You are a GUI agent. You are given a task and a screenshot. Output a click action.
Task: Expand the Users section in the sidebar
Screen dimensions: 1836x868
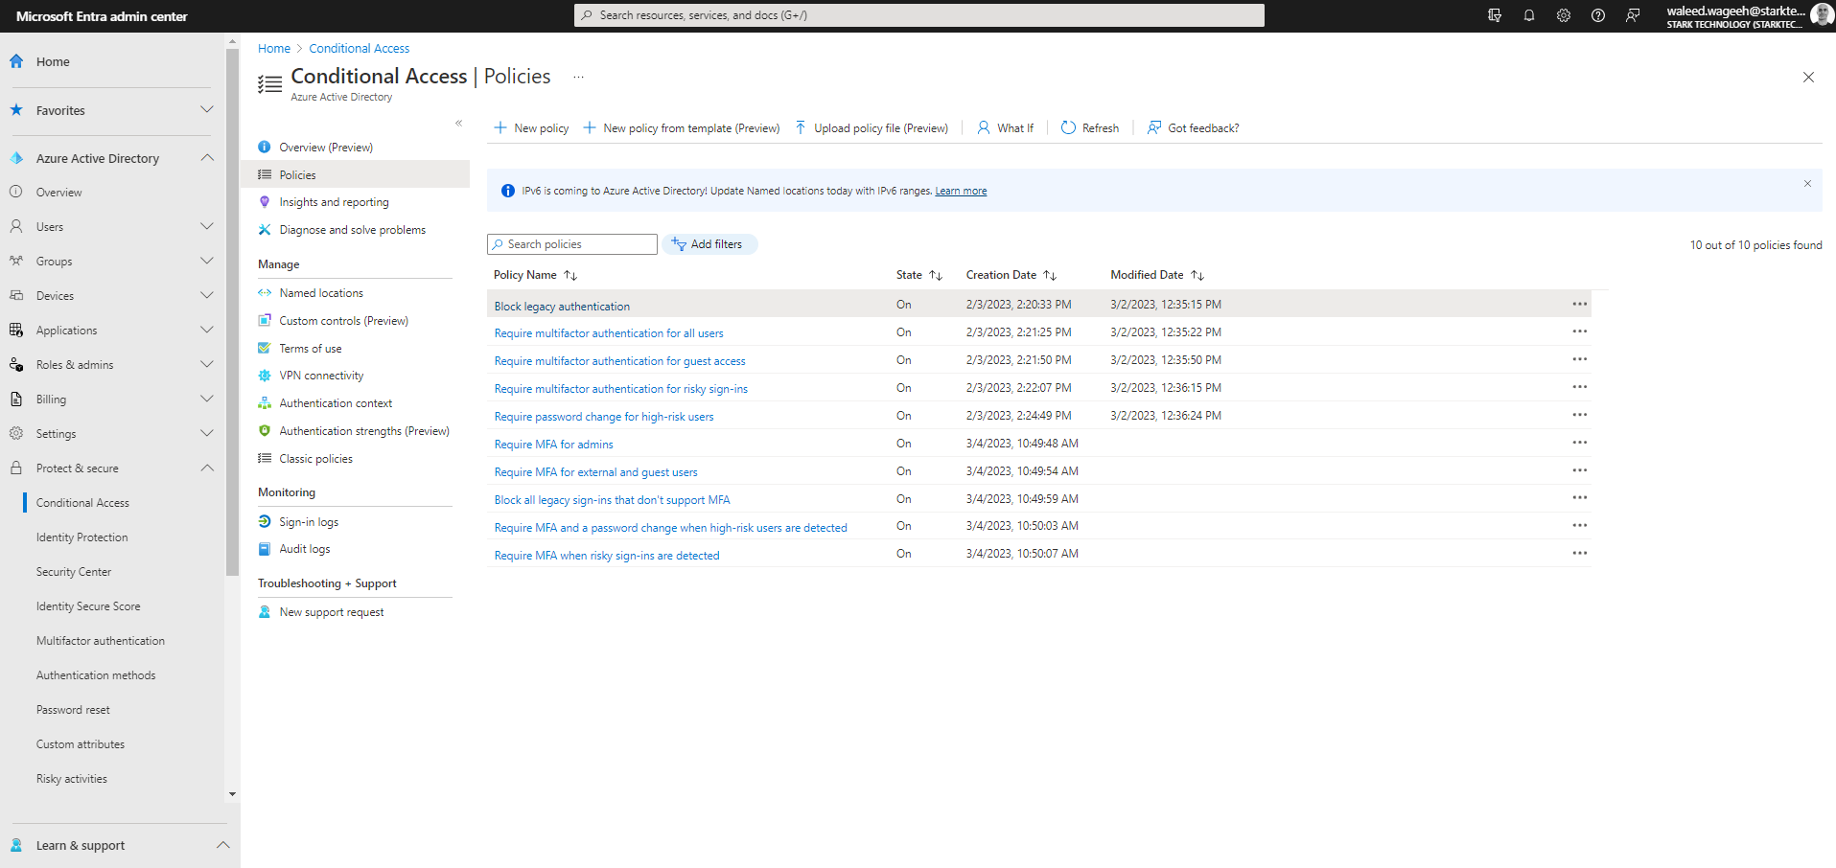pyautogui.click(x=207, y=226)
